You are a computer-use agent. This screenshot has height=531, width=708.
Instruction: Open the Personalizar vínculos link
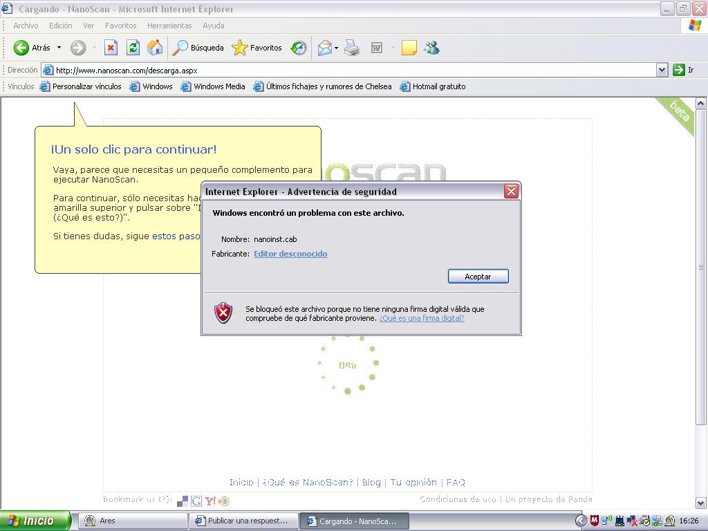tap(81, 86)
